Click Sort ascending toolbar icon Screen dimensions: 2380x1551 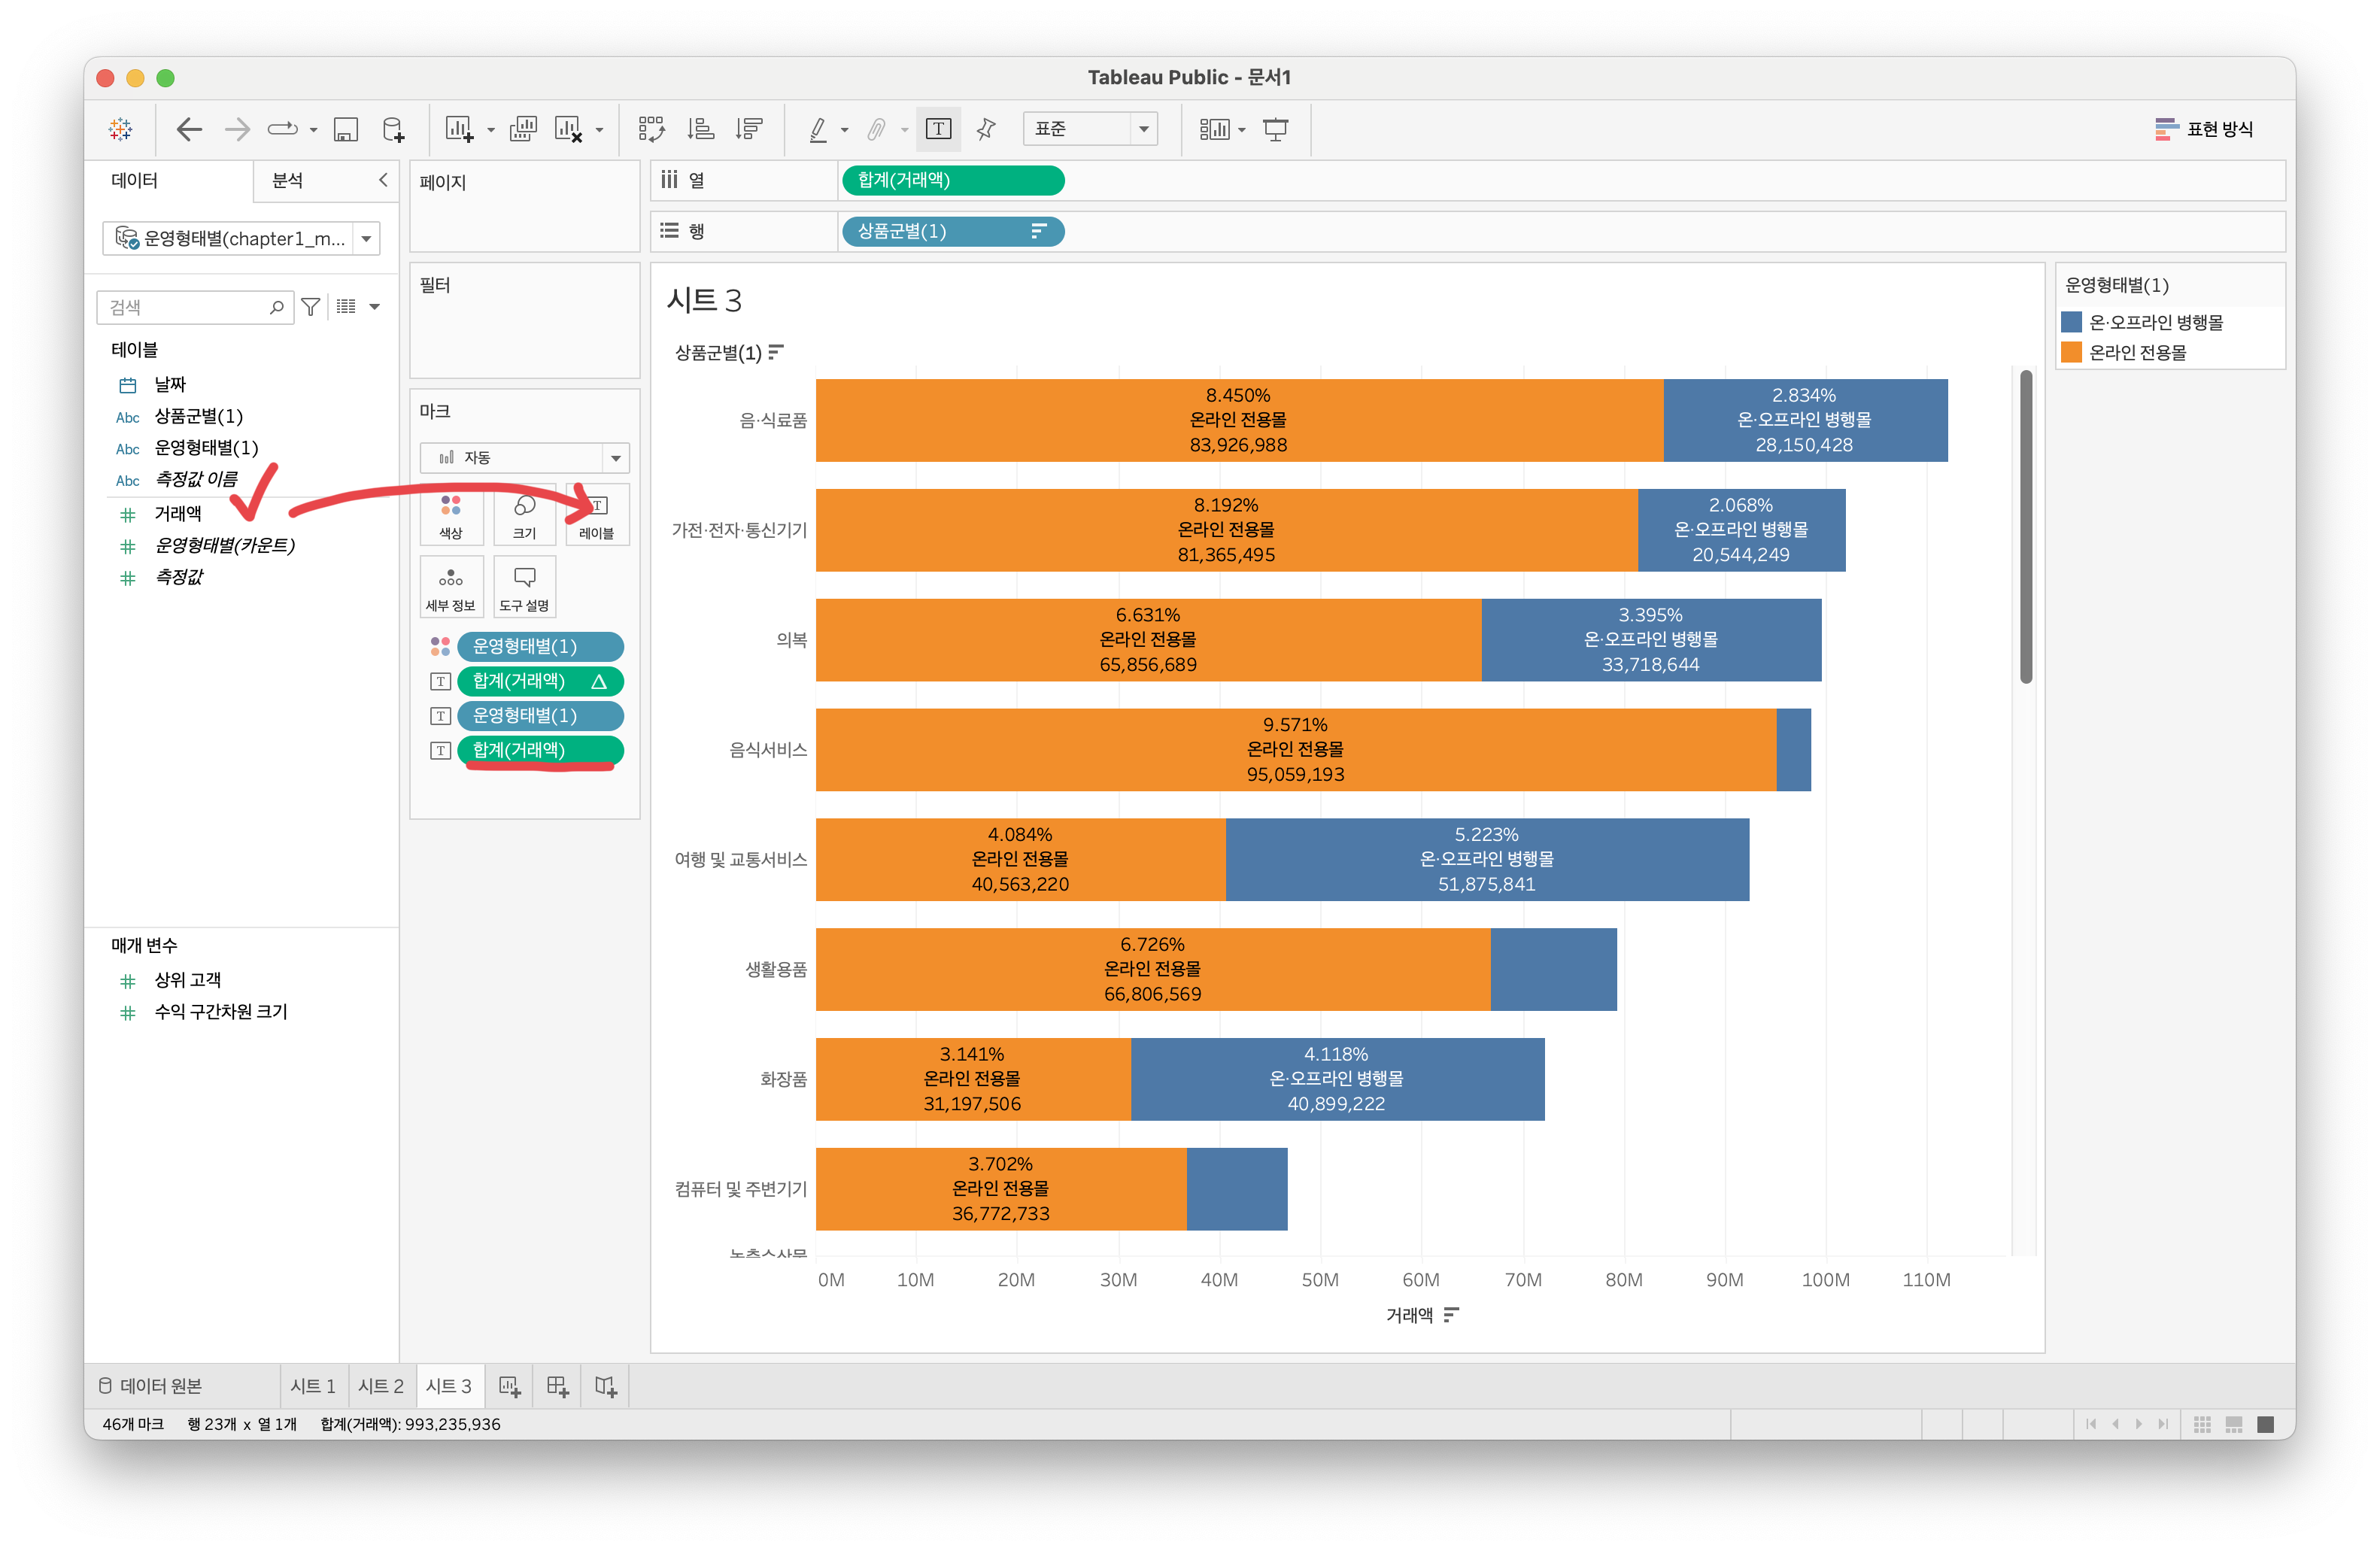700,129
